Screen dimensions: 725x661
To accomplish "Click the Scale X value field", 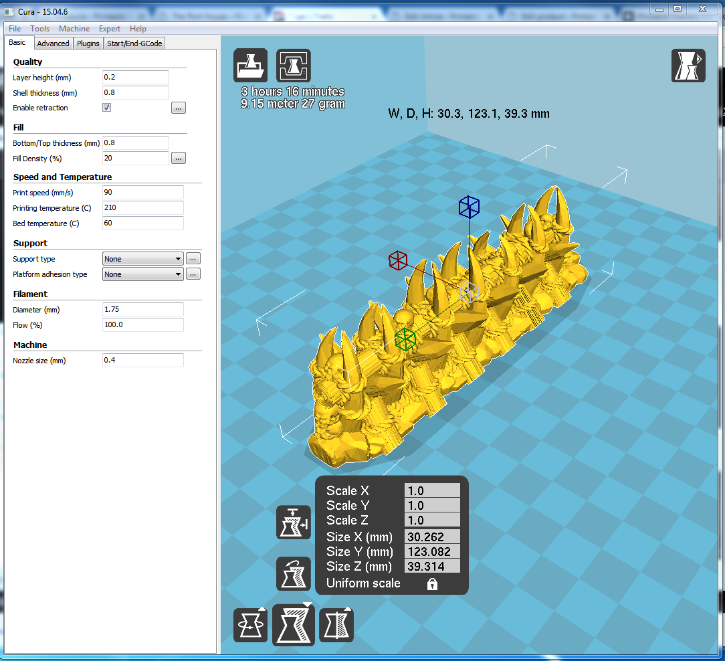I will click(432, 491).
